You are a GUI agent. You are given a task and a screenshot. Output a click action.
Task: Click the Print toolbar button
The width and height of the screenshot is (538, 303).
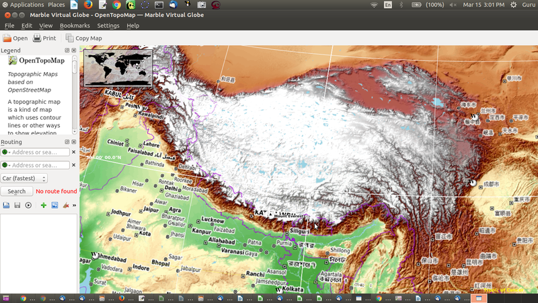tap(44, 38)
